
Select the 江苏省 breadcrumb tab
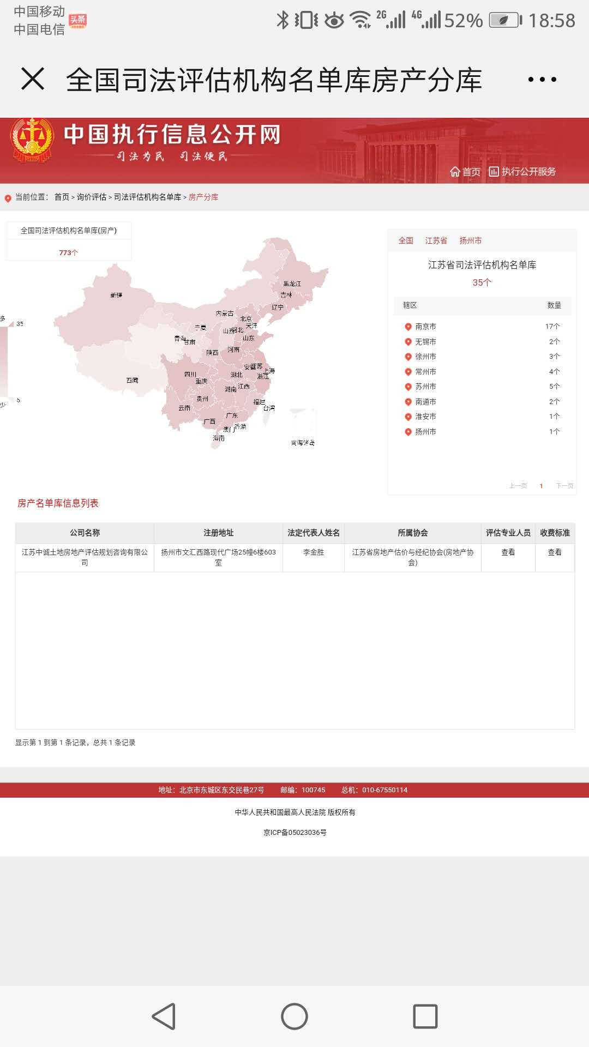436,240
